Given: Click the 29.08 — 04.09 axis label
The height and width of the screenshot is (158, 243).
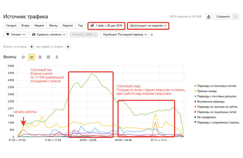Looking at the screenshot, I should (123, 140).
